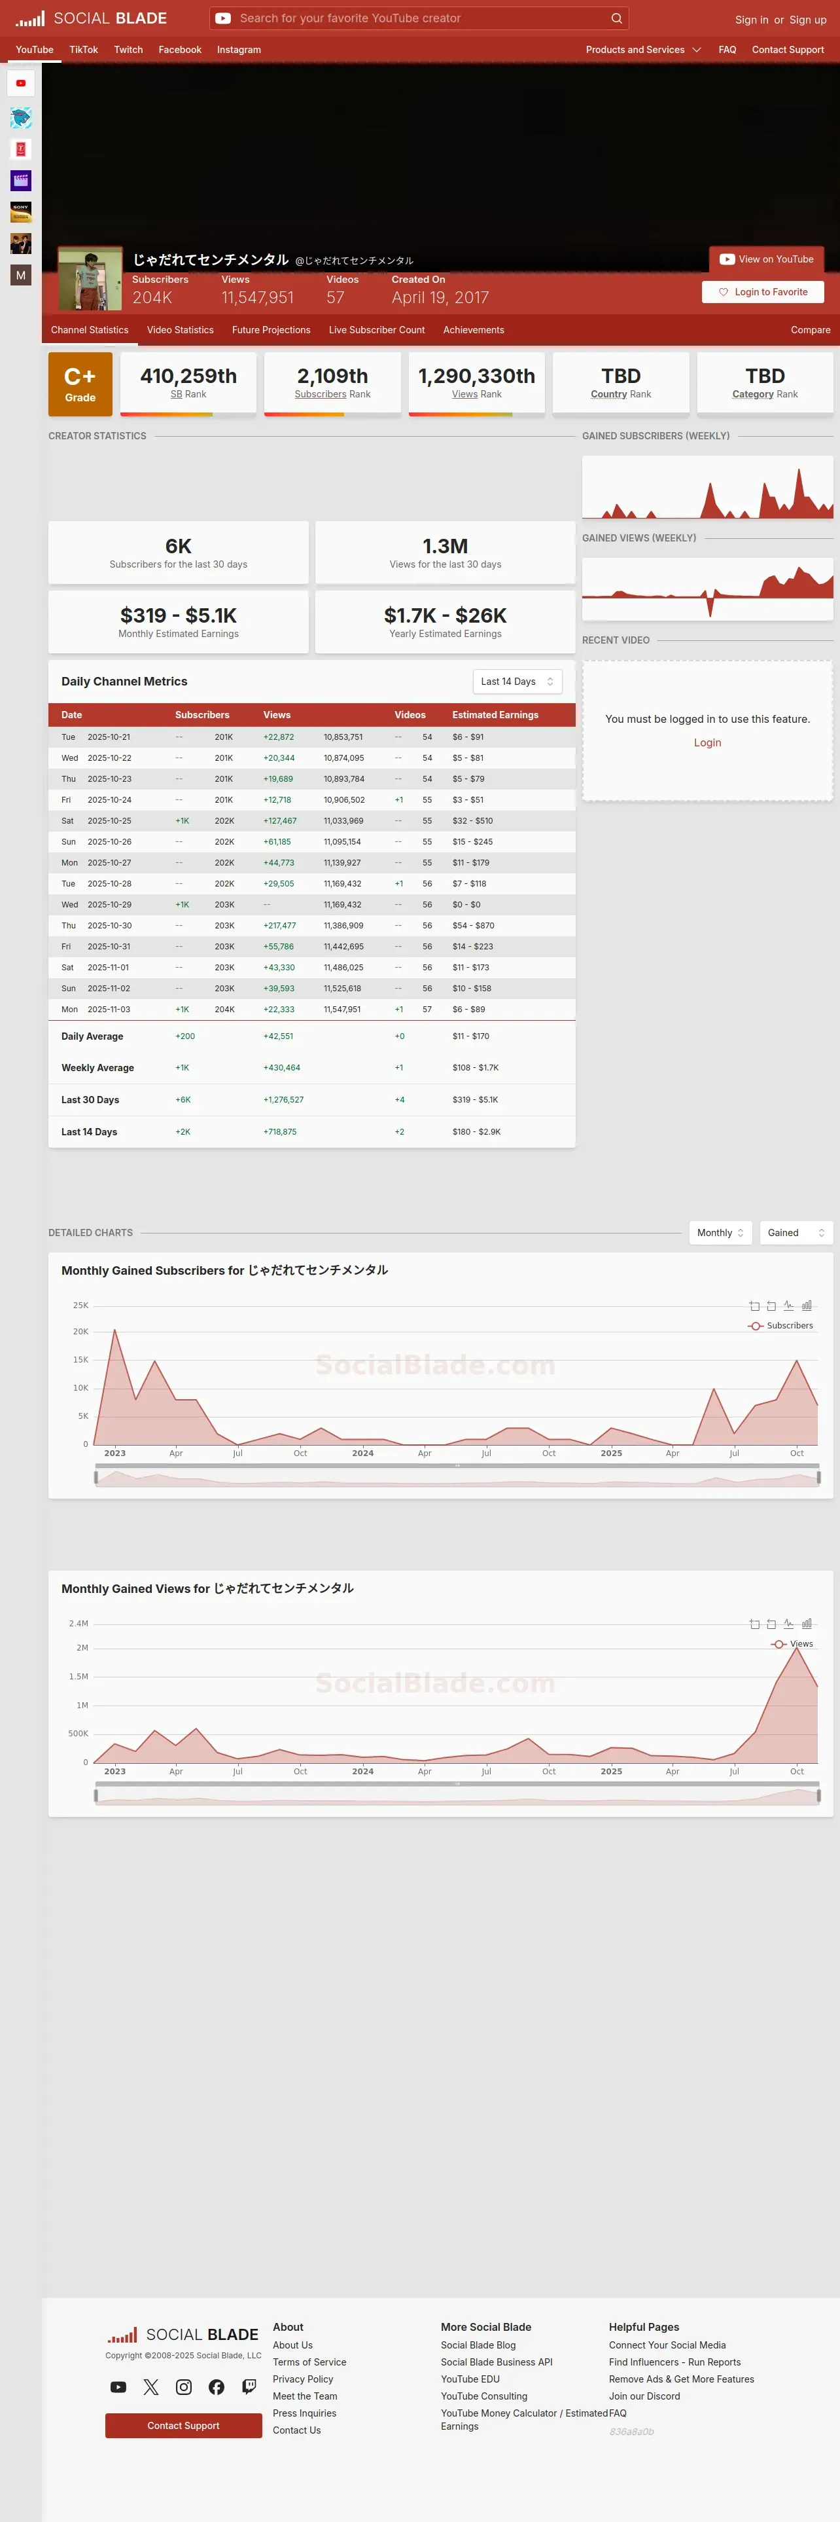840x2522 pixels.
Task: Open the X (Twitter) icon in the footer
Action: click(150, 2387)
